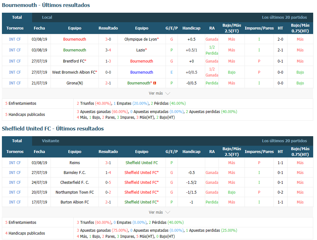The image size is (317, 240).
Task: Click West Bromwich Albion FC team name
Action: 74,72
